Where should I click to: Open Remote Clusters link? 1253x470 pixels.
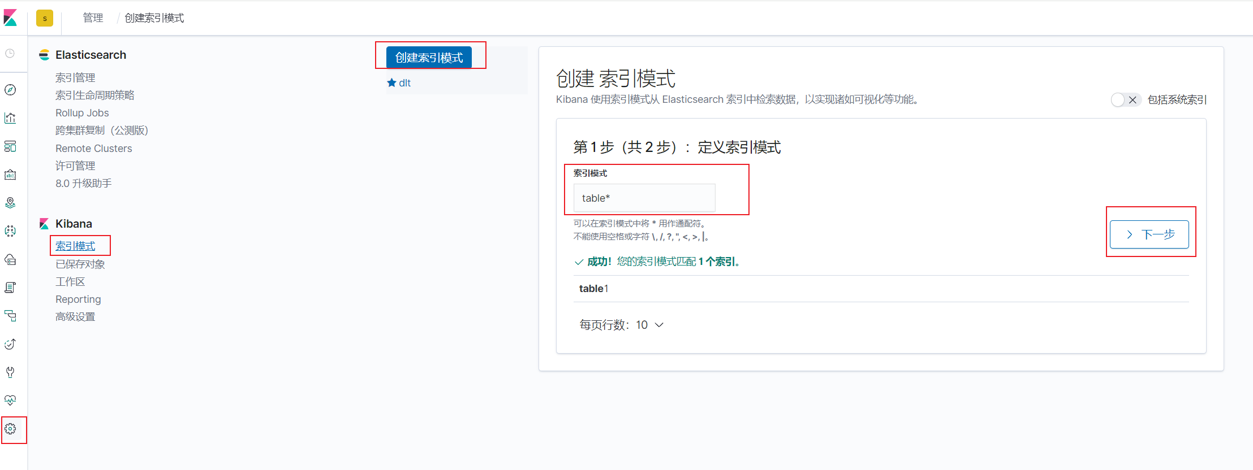click(94, 149)
